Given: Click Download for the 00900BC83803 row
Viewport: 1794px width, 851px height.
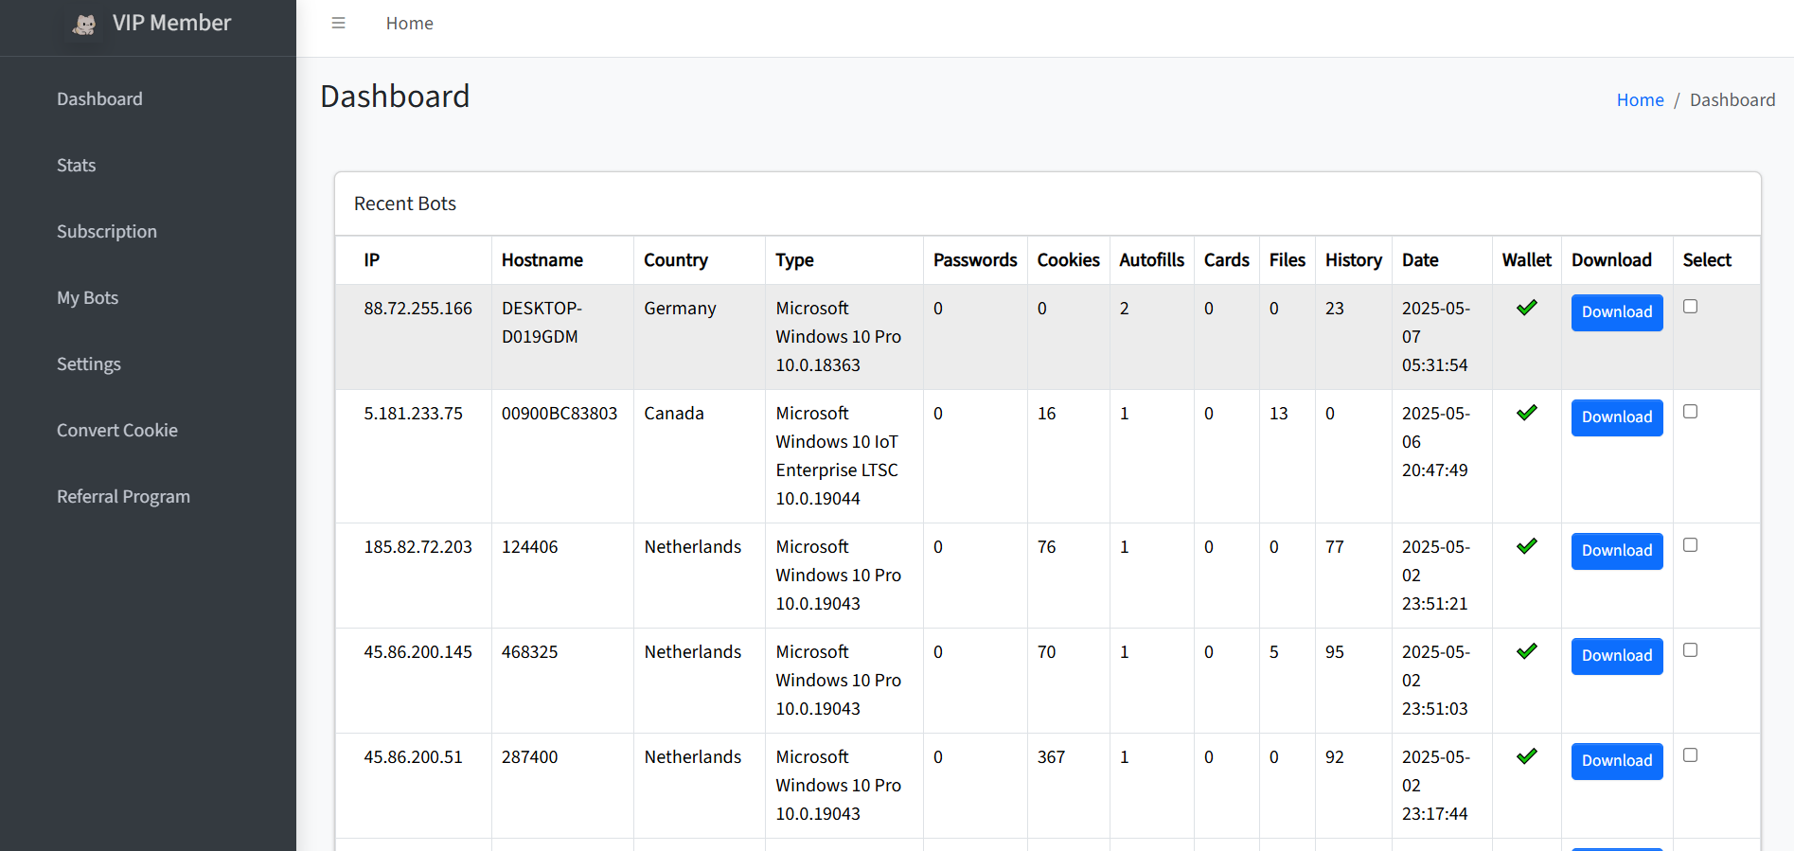Looking at the screenshot, I should [1617, 417].
